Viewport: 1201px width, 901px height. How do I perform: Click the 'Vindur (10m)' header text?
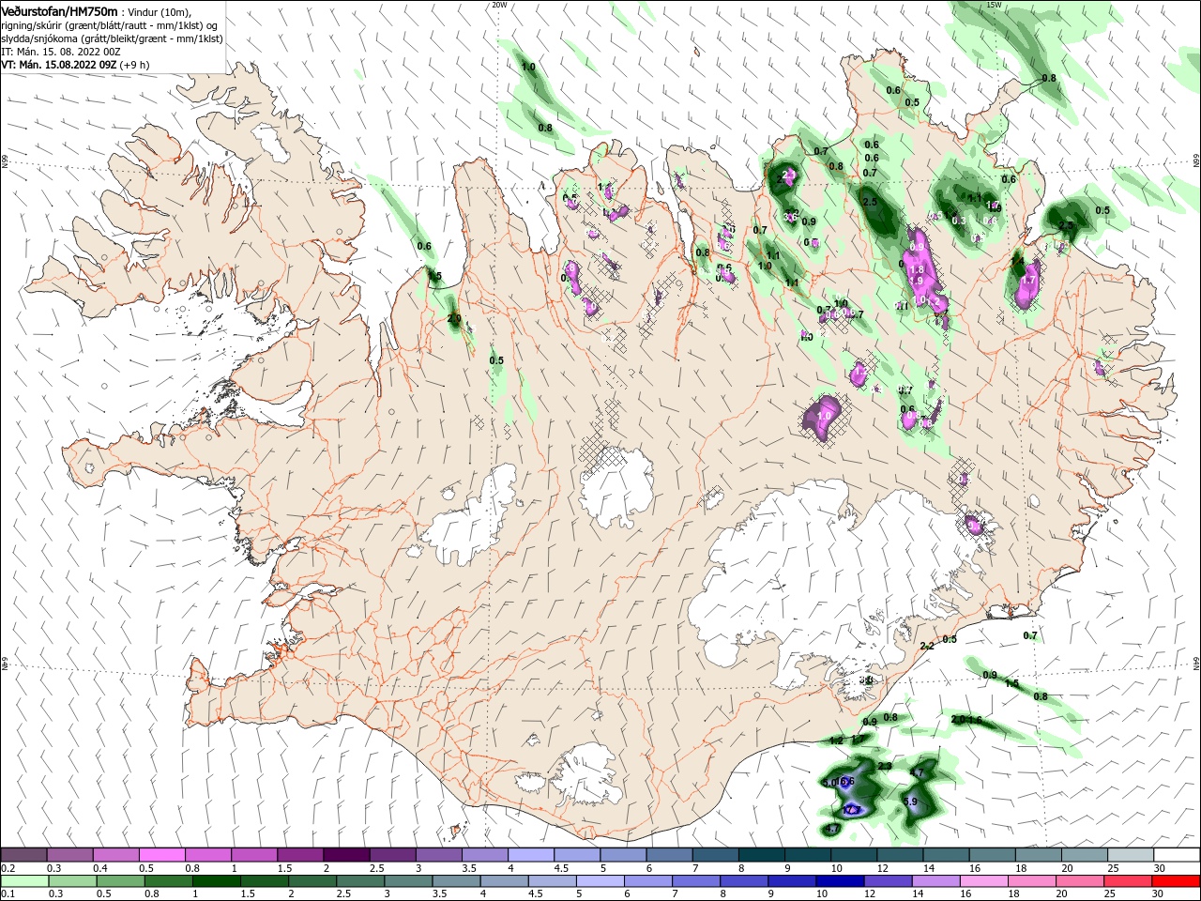[x=158, y=11]
